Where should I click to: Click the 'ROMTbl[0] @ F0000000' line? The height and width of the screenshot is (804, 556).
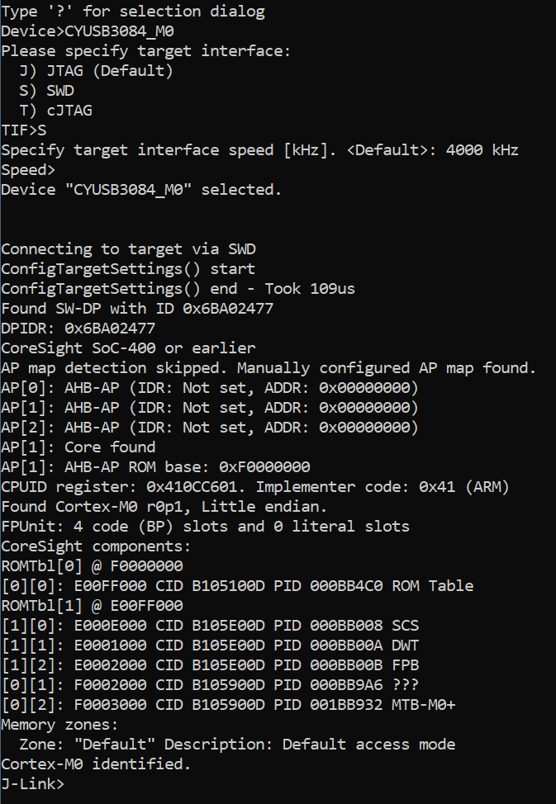pos(92,566)
